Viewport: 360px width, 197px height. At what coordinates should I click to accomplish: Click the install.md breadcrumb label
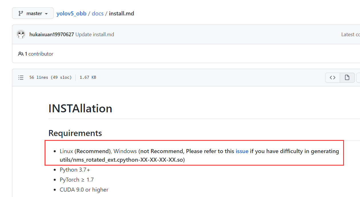(x=121, y=13)
